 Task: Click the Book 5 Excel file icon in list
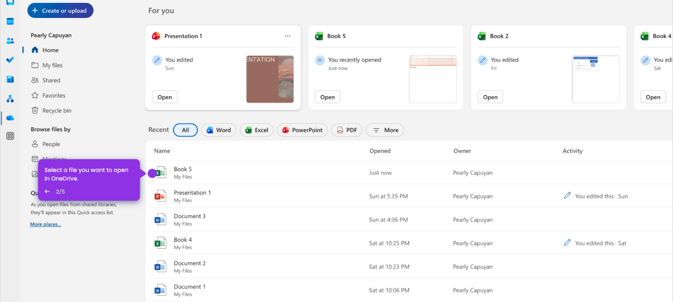point(160,173)
